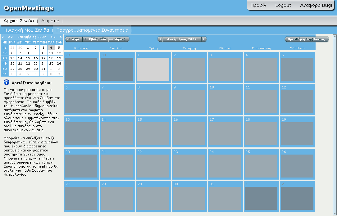Select December 31 cell in month grid

point(225,196)
